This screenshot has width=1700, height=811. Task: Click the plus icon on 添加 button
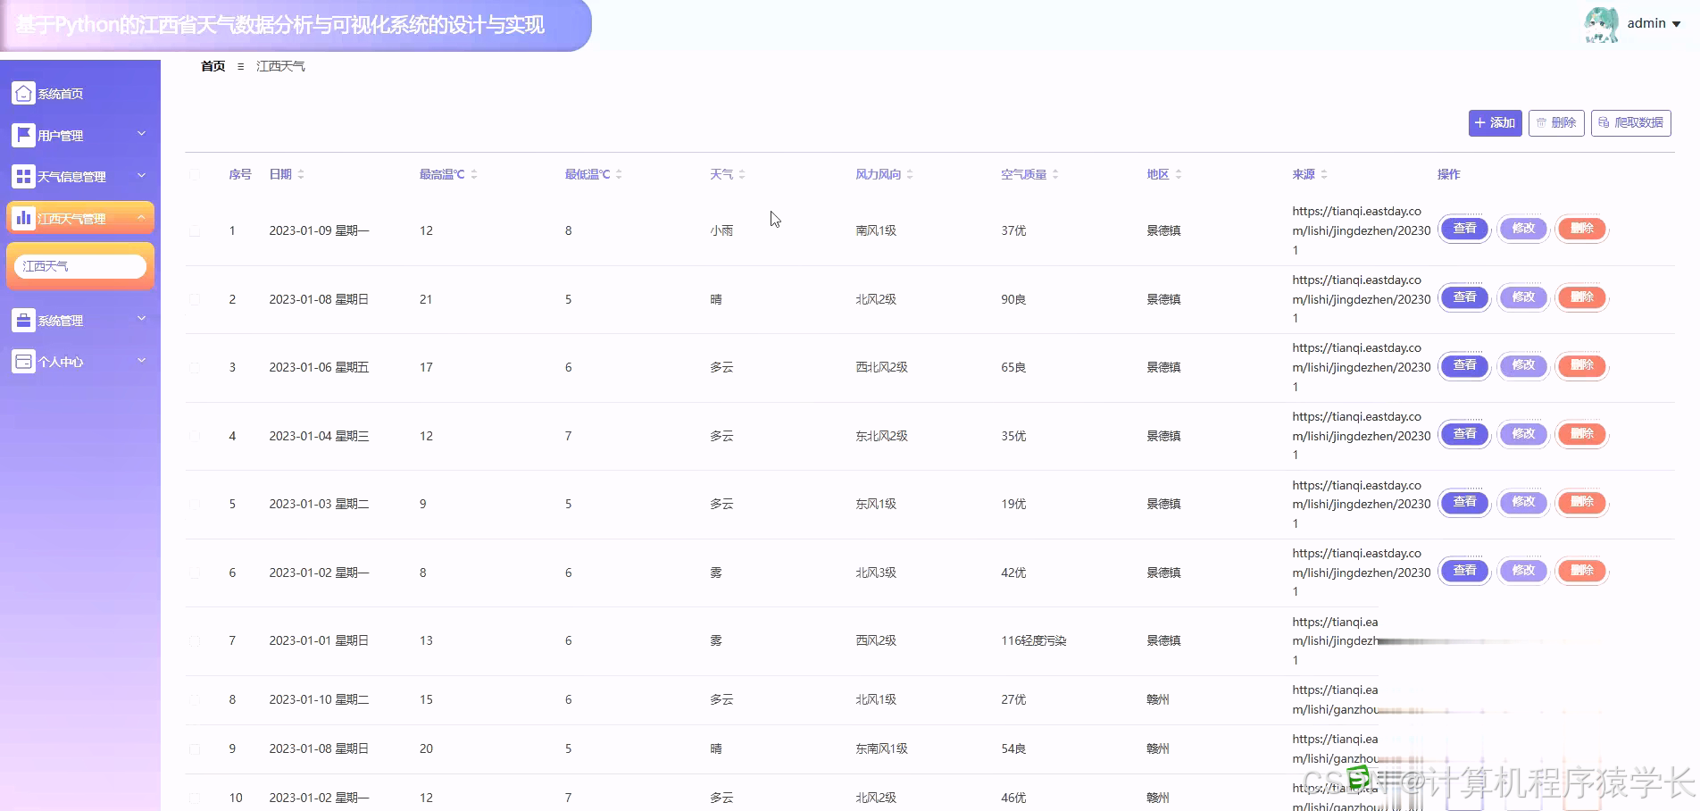tap(1482, 122)
